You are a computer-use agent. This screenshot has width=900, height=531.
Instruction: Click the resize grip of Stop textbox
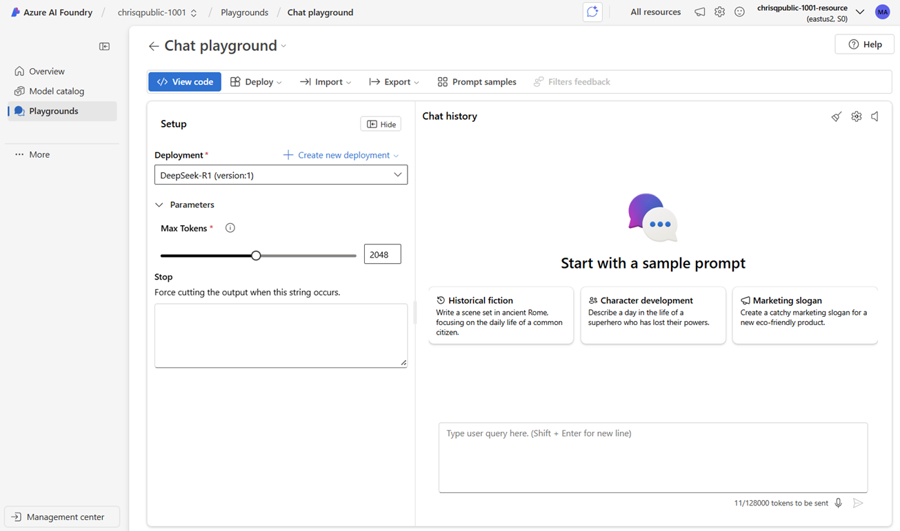pyautogui.click(x=403, y=363)
